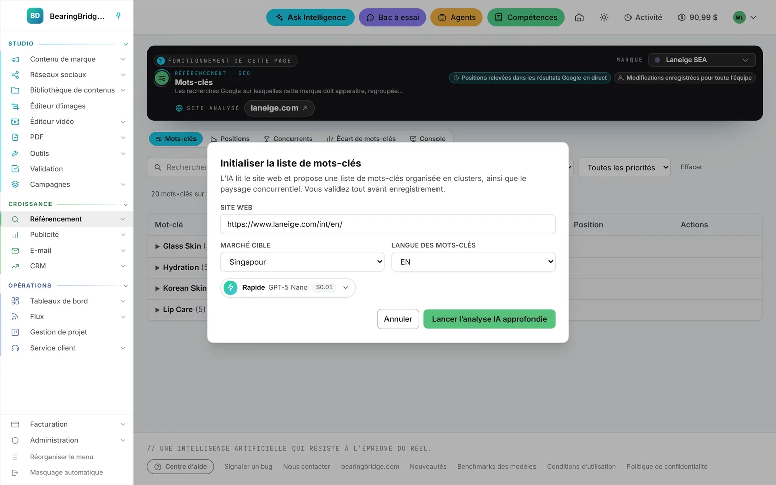Click the Annuler button
The width and height of the screenshot is (776, 485).
398,319
